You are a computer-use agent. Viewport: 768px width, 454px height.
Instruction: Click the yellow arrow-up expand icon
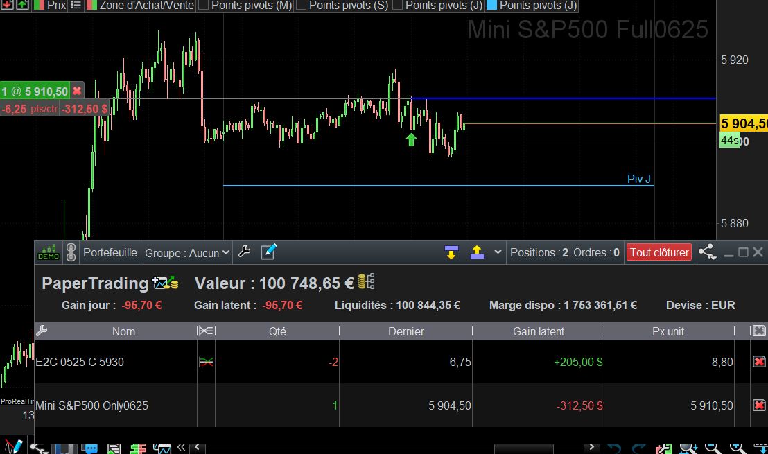point(477,252)
